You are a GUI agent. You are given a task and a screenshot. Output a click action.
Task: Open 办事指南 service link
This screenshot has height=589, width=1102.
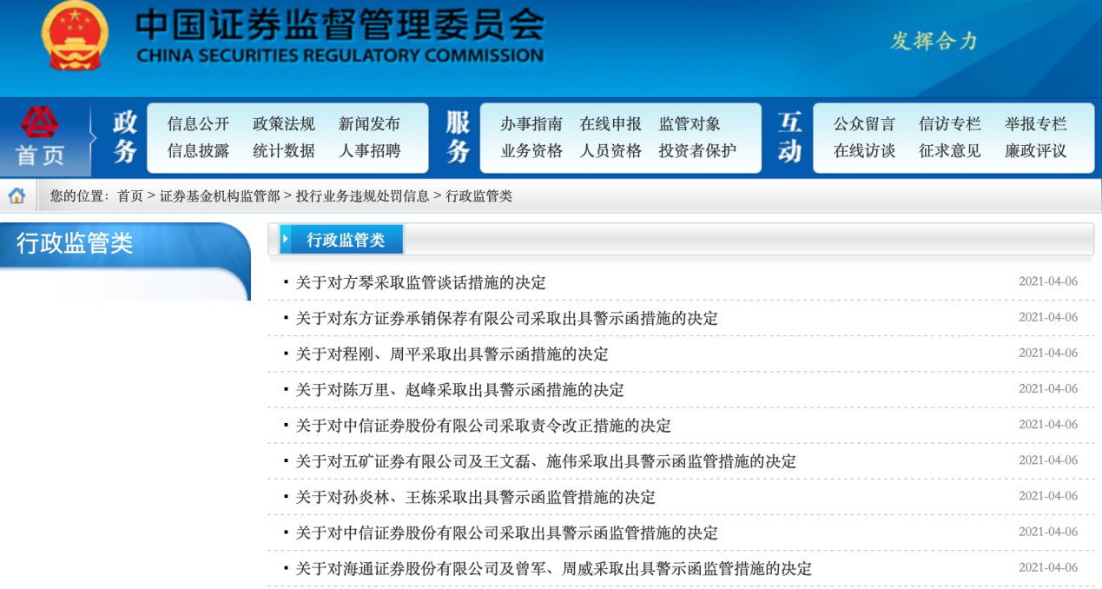[x=531, y=124]
